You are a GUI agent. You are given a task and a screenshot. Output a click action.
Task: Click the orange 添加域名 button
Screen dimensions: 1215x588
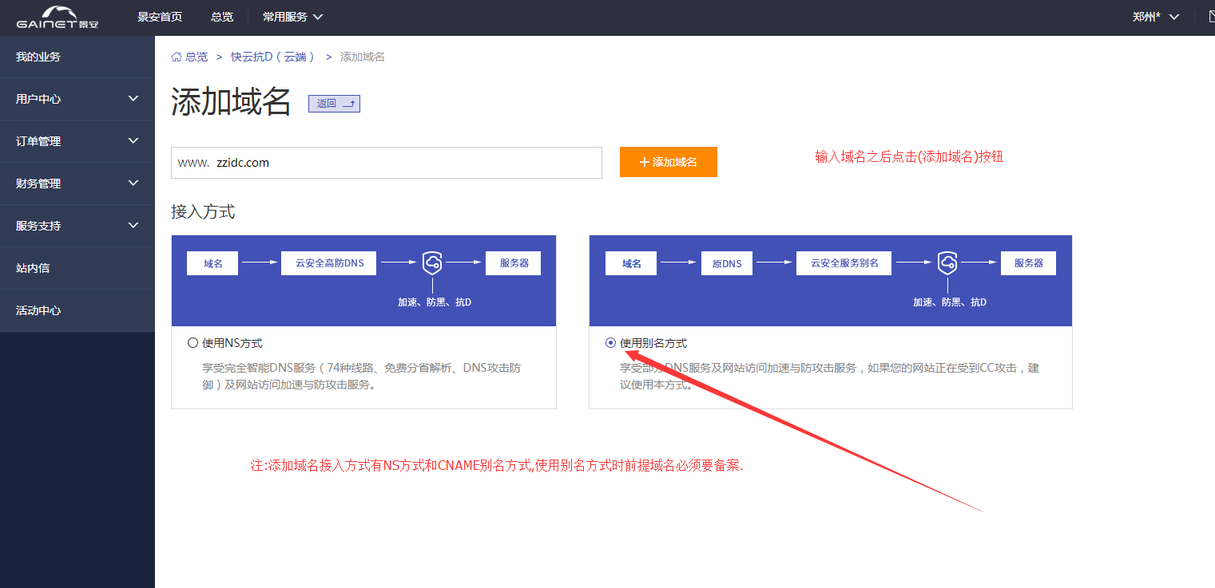(x=668, y=161)
